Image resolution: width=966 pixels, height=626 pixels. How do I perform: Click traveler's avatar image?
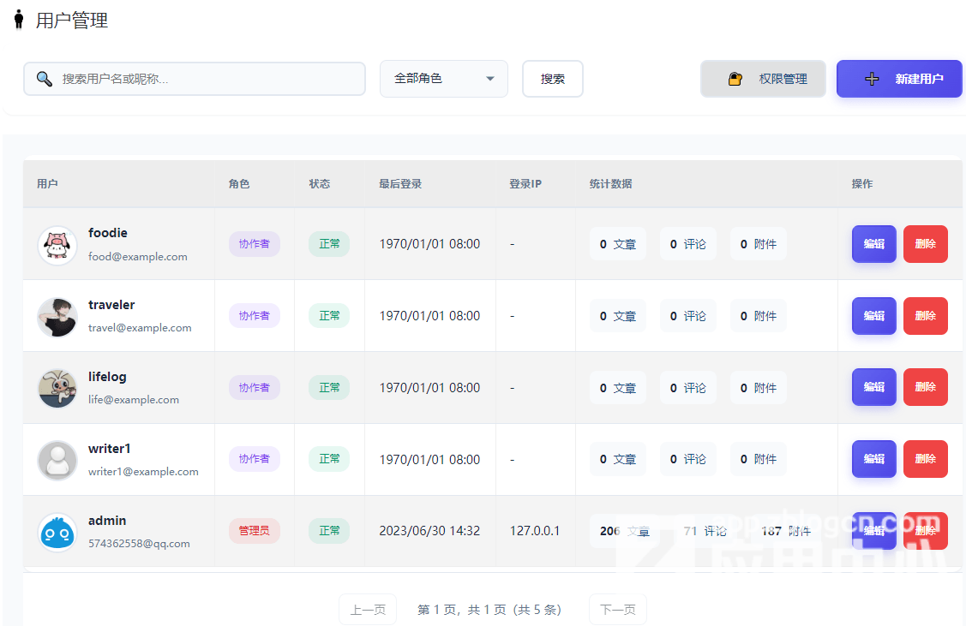click(x=57, y=317)
